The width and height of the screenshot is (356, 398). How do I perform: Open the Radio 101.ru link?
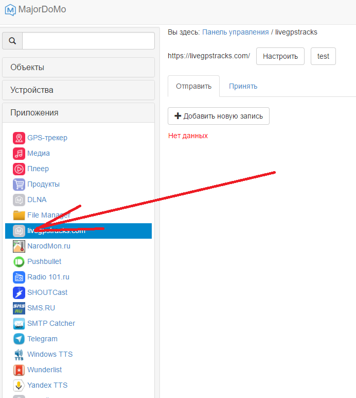[x=48, y=277]
